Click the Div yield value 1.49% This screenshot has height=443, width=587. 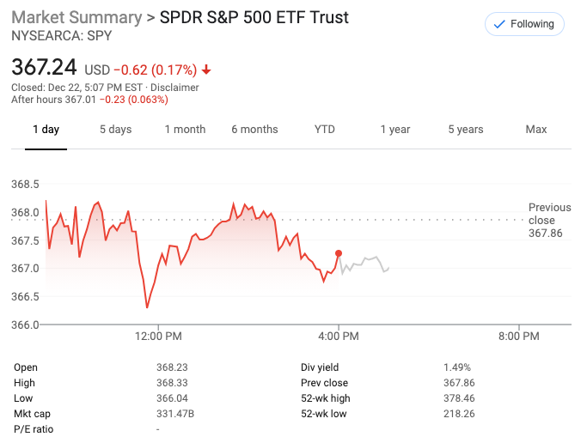tap(457, 367)
